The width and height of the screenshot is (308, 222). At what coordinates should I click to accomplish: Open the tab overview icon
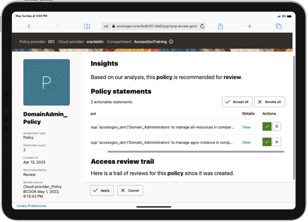pyautogui.click(x=279, y=26)
